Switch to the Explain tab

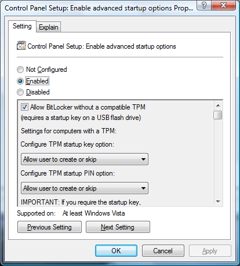tap(49, 27)
